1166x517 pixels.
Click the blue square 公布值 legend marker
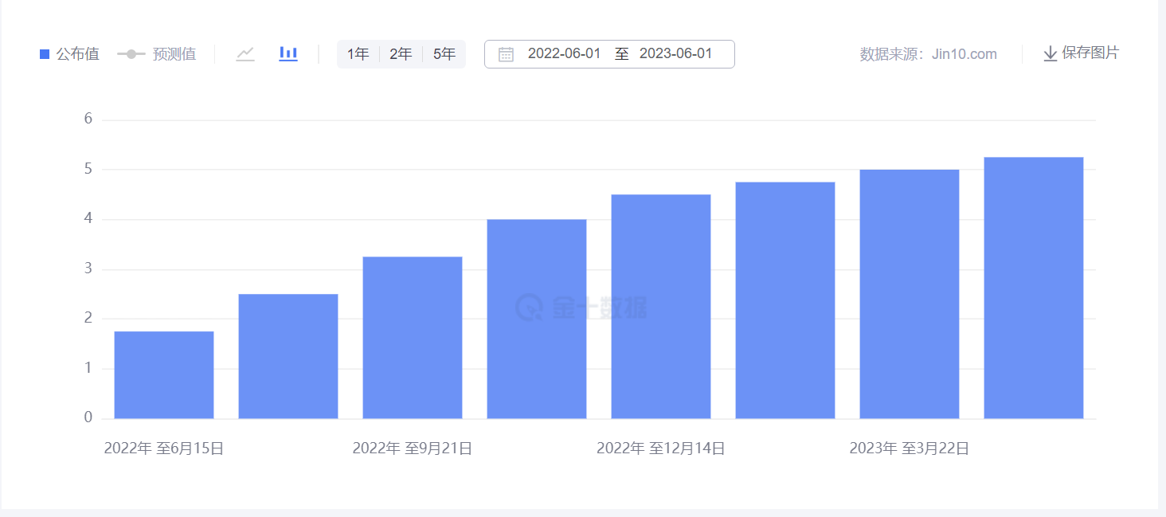coord(45,54)
